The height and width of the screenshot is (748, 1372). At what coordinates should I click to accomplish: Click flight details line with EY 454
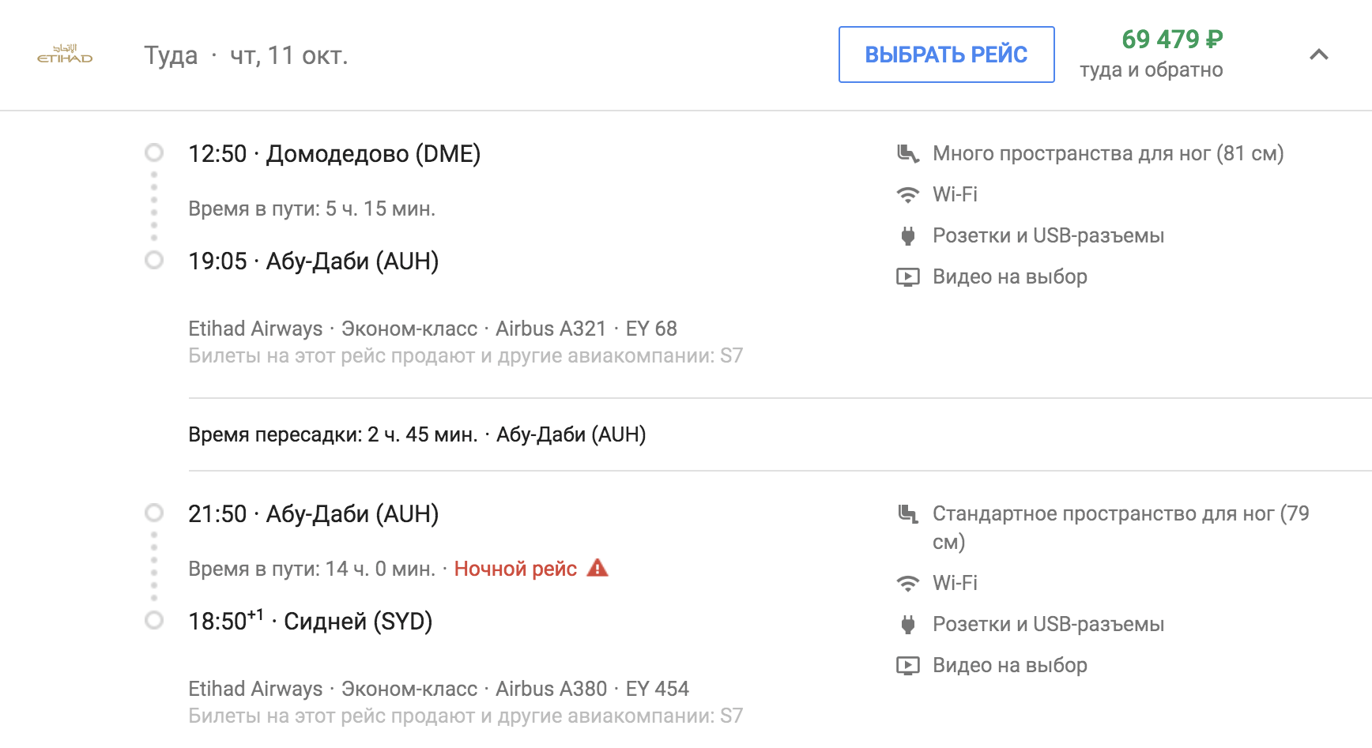[439, 689]
